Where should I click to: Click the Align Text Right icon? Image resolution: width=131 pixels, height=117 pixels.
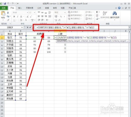pos(46,16)
